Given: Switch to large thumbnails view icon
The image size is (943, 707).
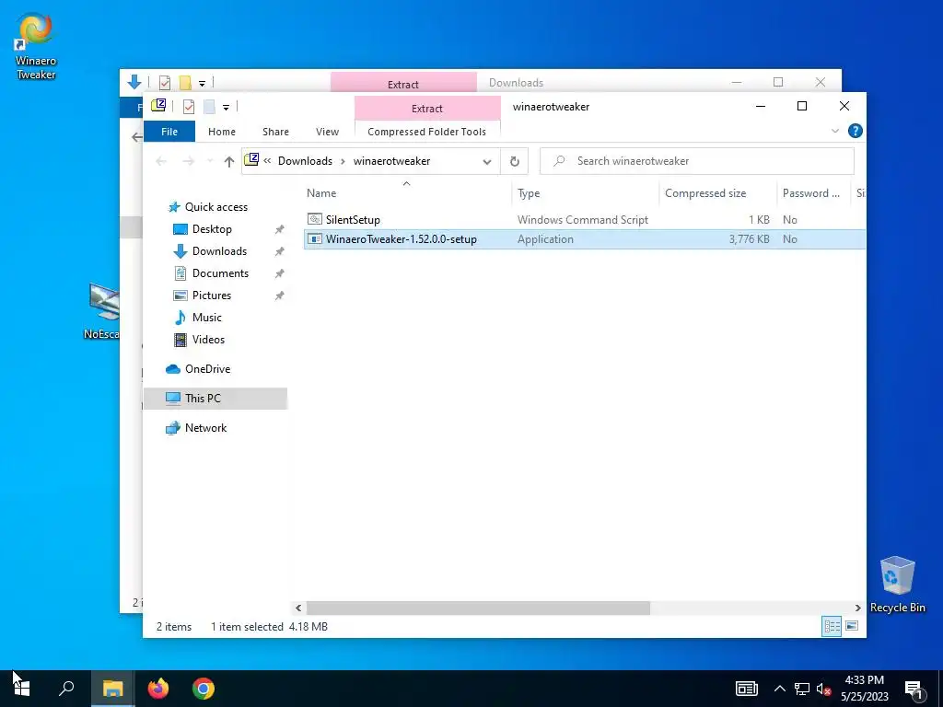Looking at the screenshot, I should (x=852, y=626).
